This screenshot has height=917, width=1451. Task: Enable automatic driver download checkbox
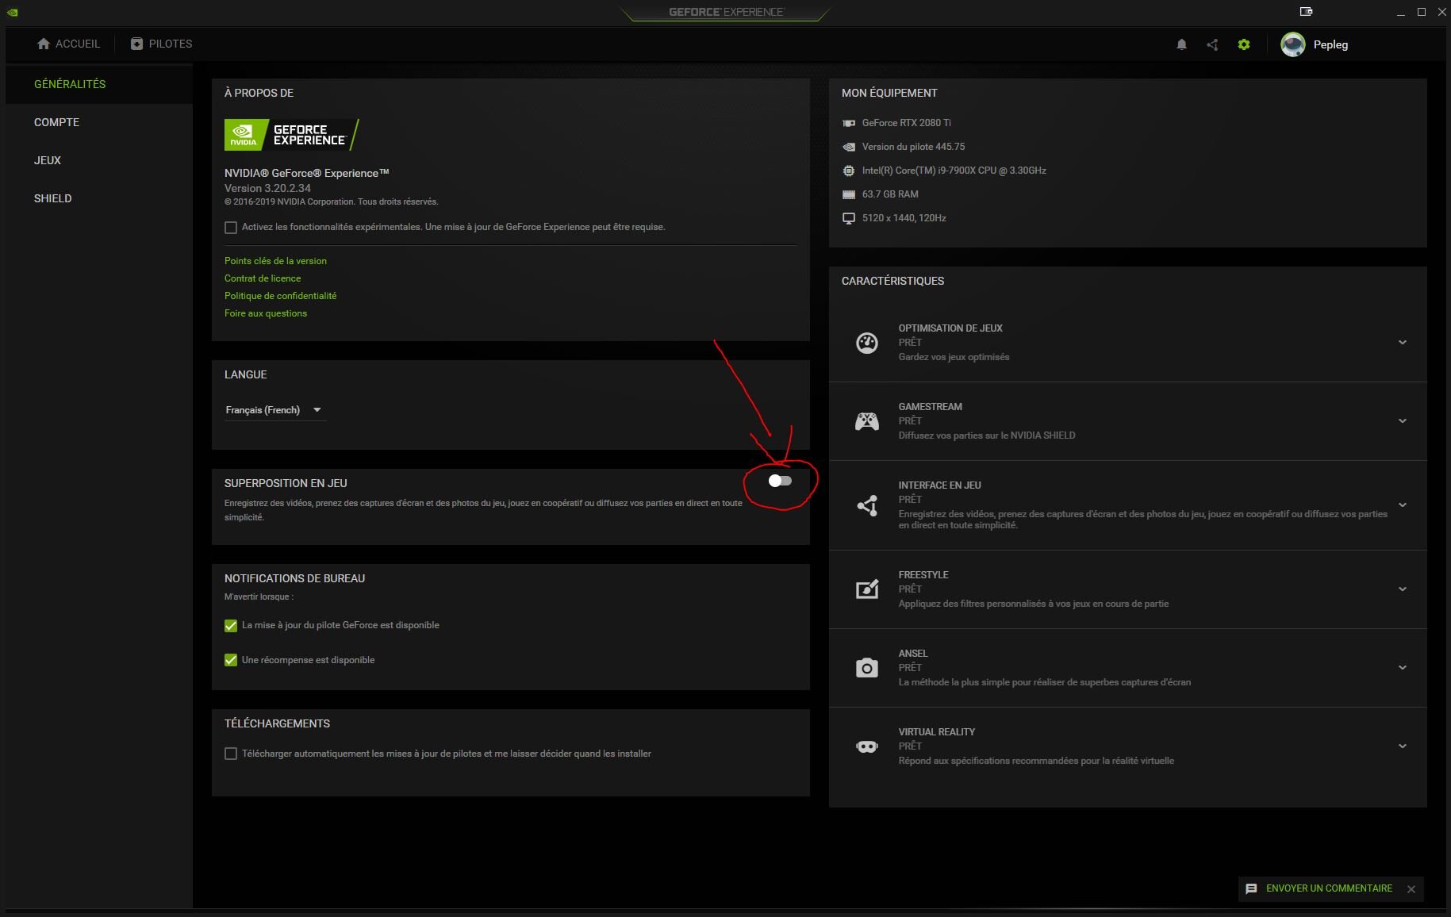pos(231,754)
